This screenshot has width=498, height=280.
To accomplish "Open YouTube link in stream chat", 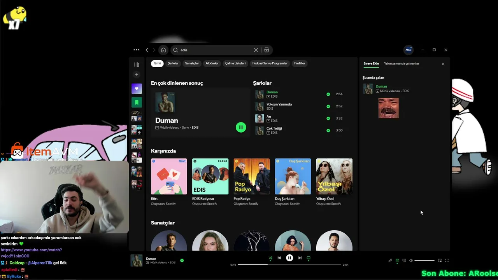I will [x=31, y=253].
